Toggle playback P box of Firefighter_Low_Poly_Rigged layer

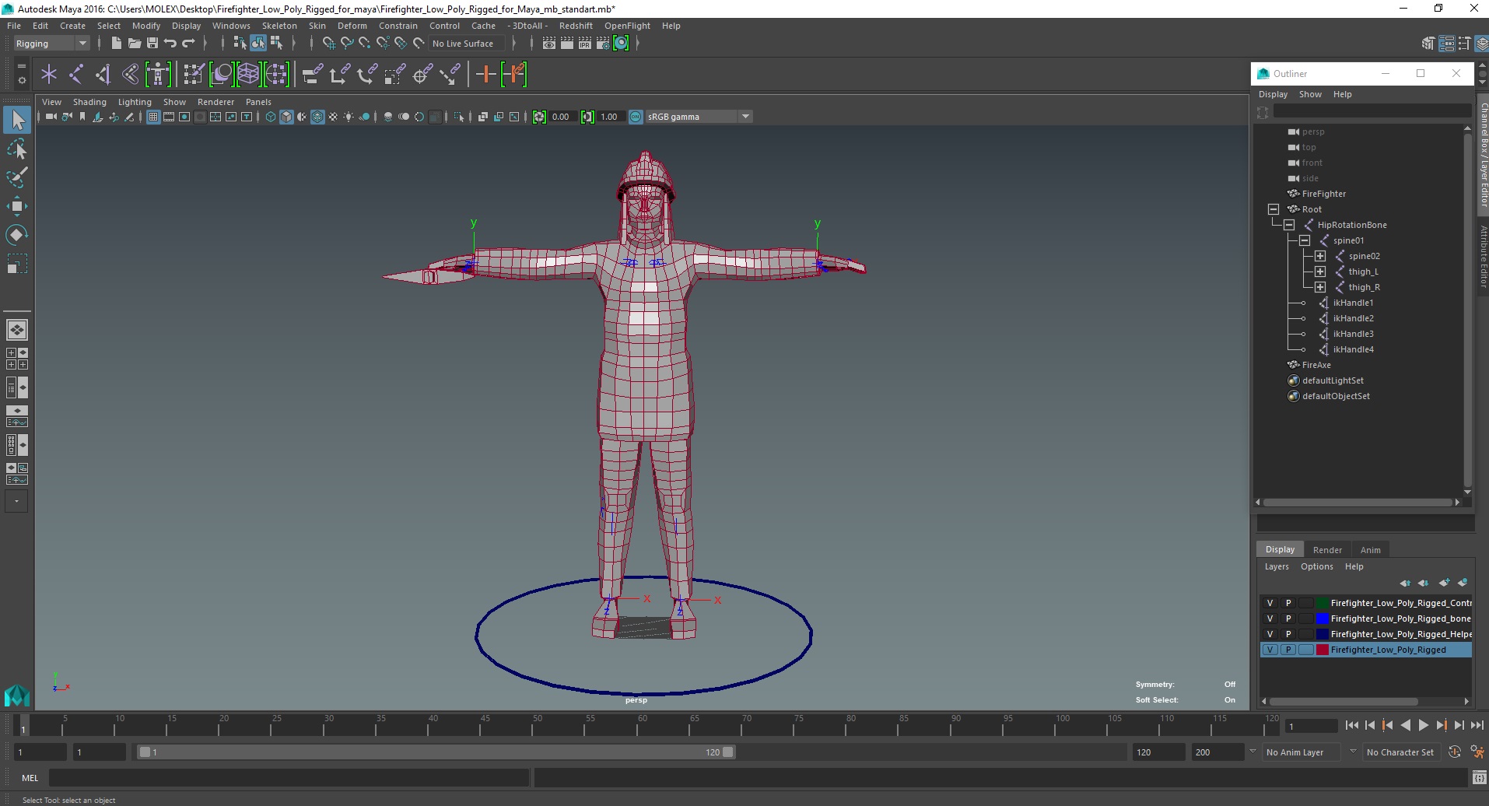[1288, 650]
